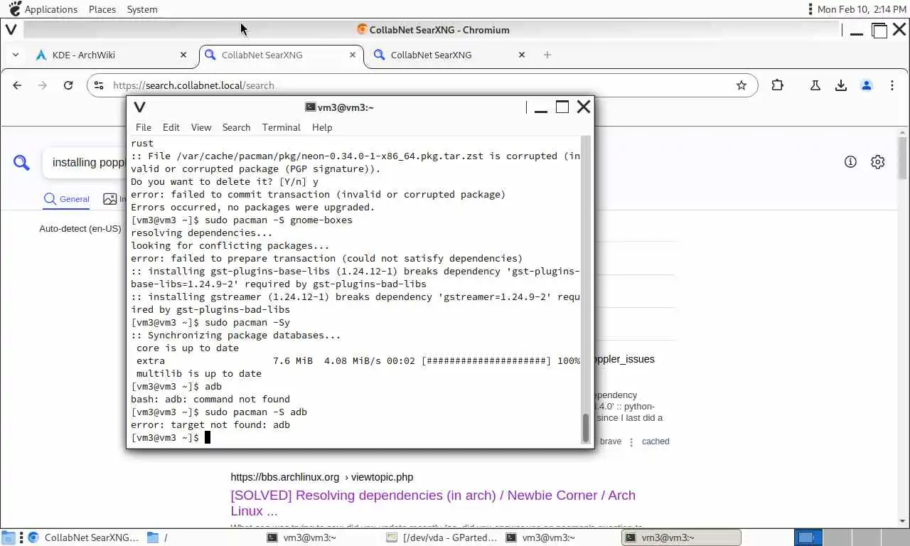
Task: Click the Images category icon
Action: pyautogui.click(x=109, y=199)
